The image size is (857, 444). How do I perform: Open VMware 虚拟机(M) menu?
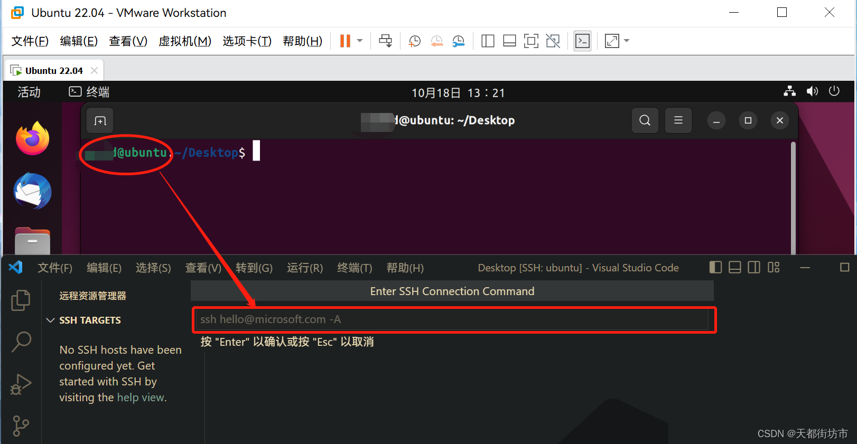click(185, 41)
